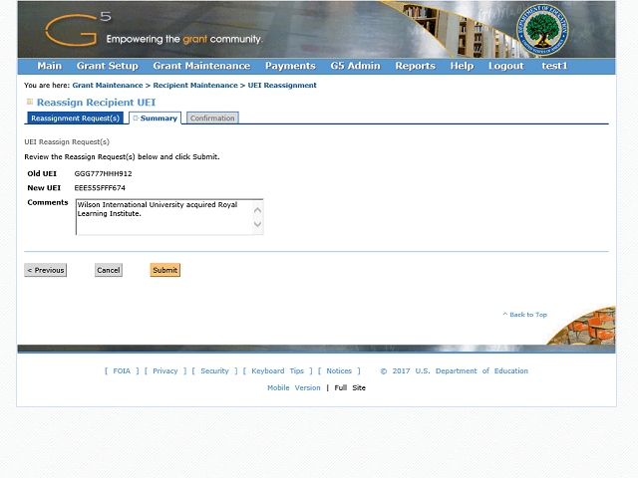Click the Back to Top link
This screenshot has width=638, height=478.
[525, 315]
